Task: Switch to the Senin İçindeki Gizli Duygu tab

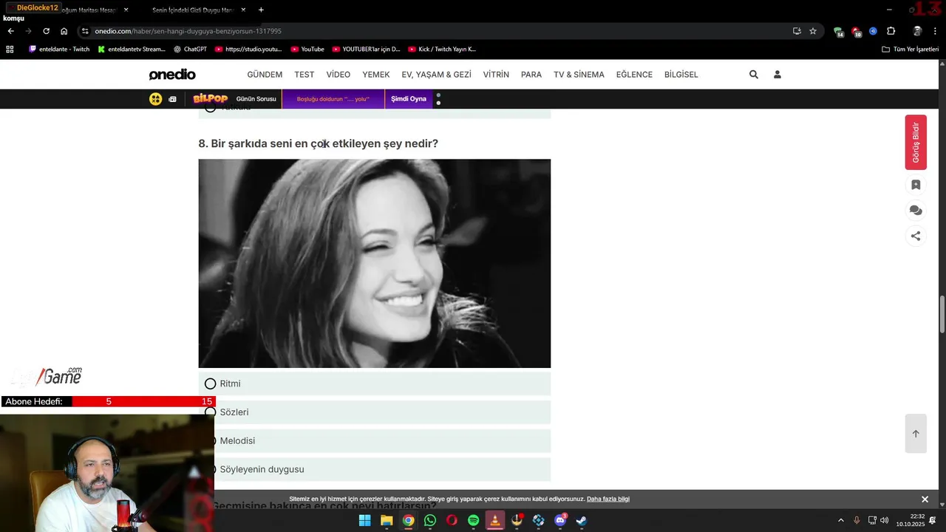Action: pyautogui.click(x=195, y=10)
